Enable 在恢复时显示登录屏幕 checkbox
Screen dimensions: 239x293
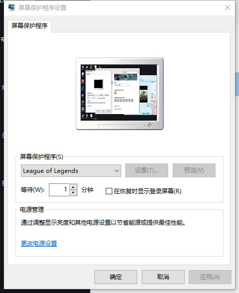click(109, 191)
